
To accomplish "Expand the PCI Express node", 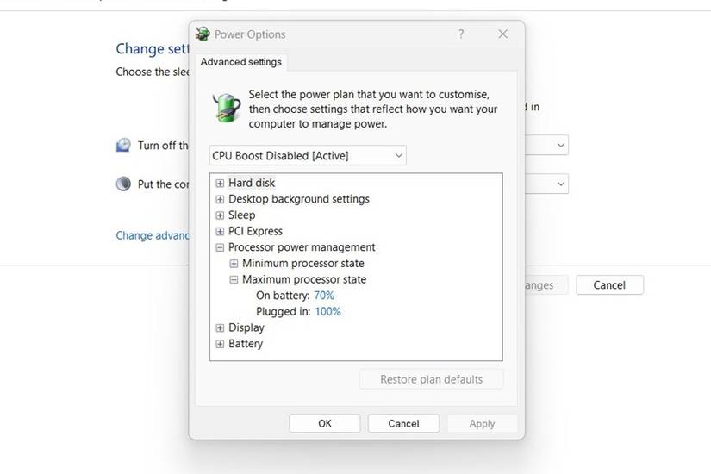I will click(220, 231).
